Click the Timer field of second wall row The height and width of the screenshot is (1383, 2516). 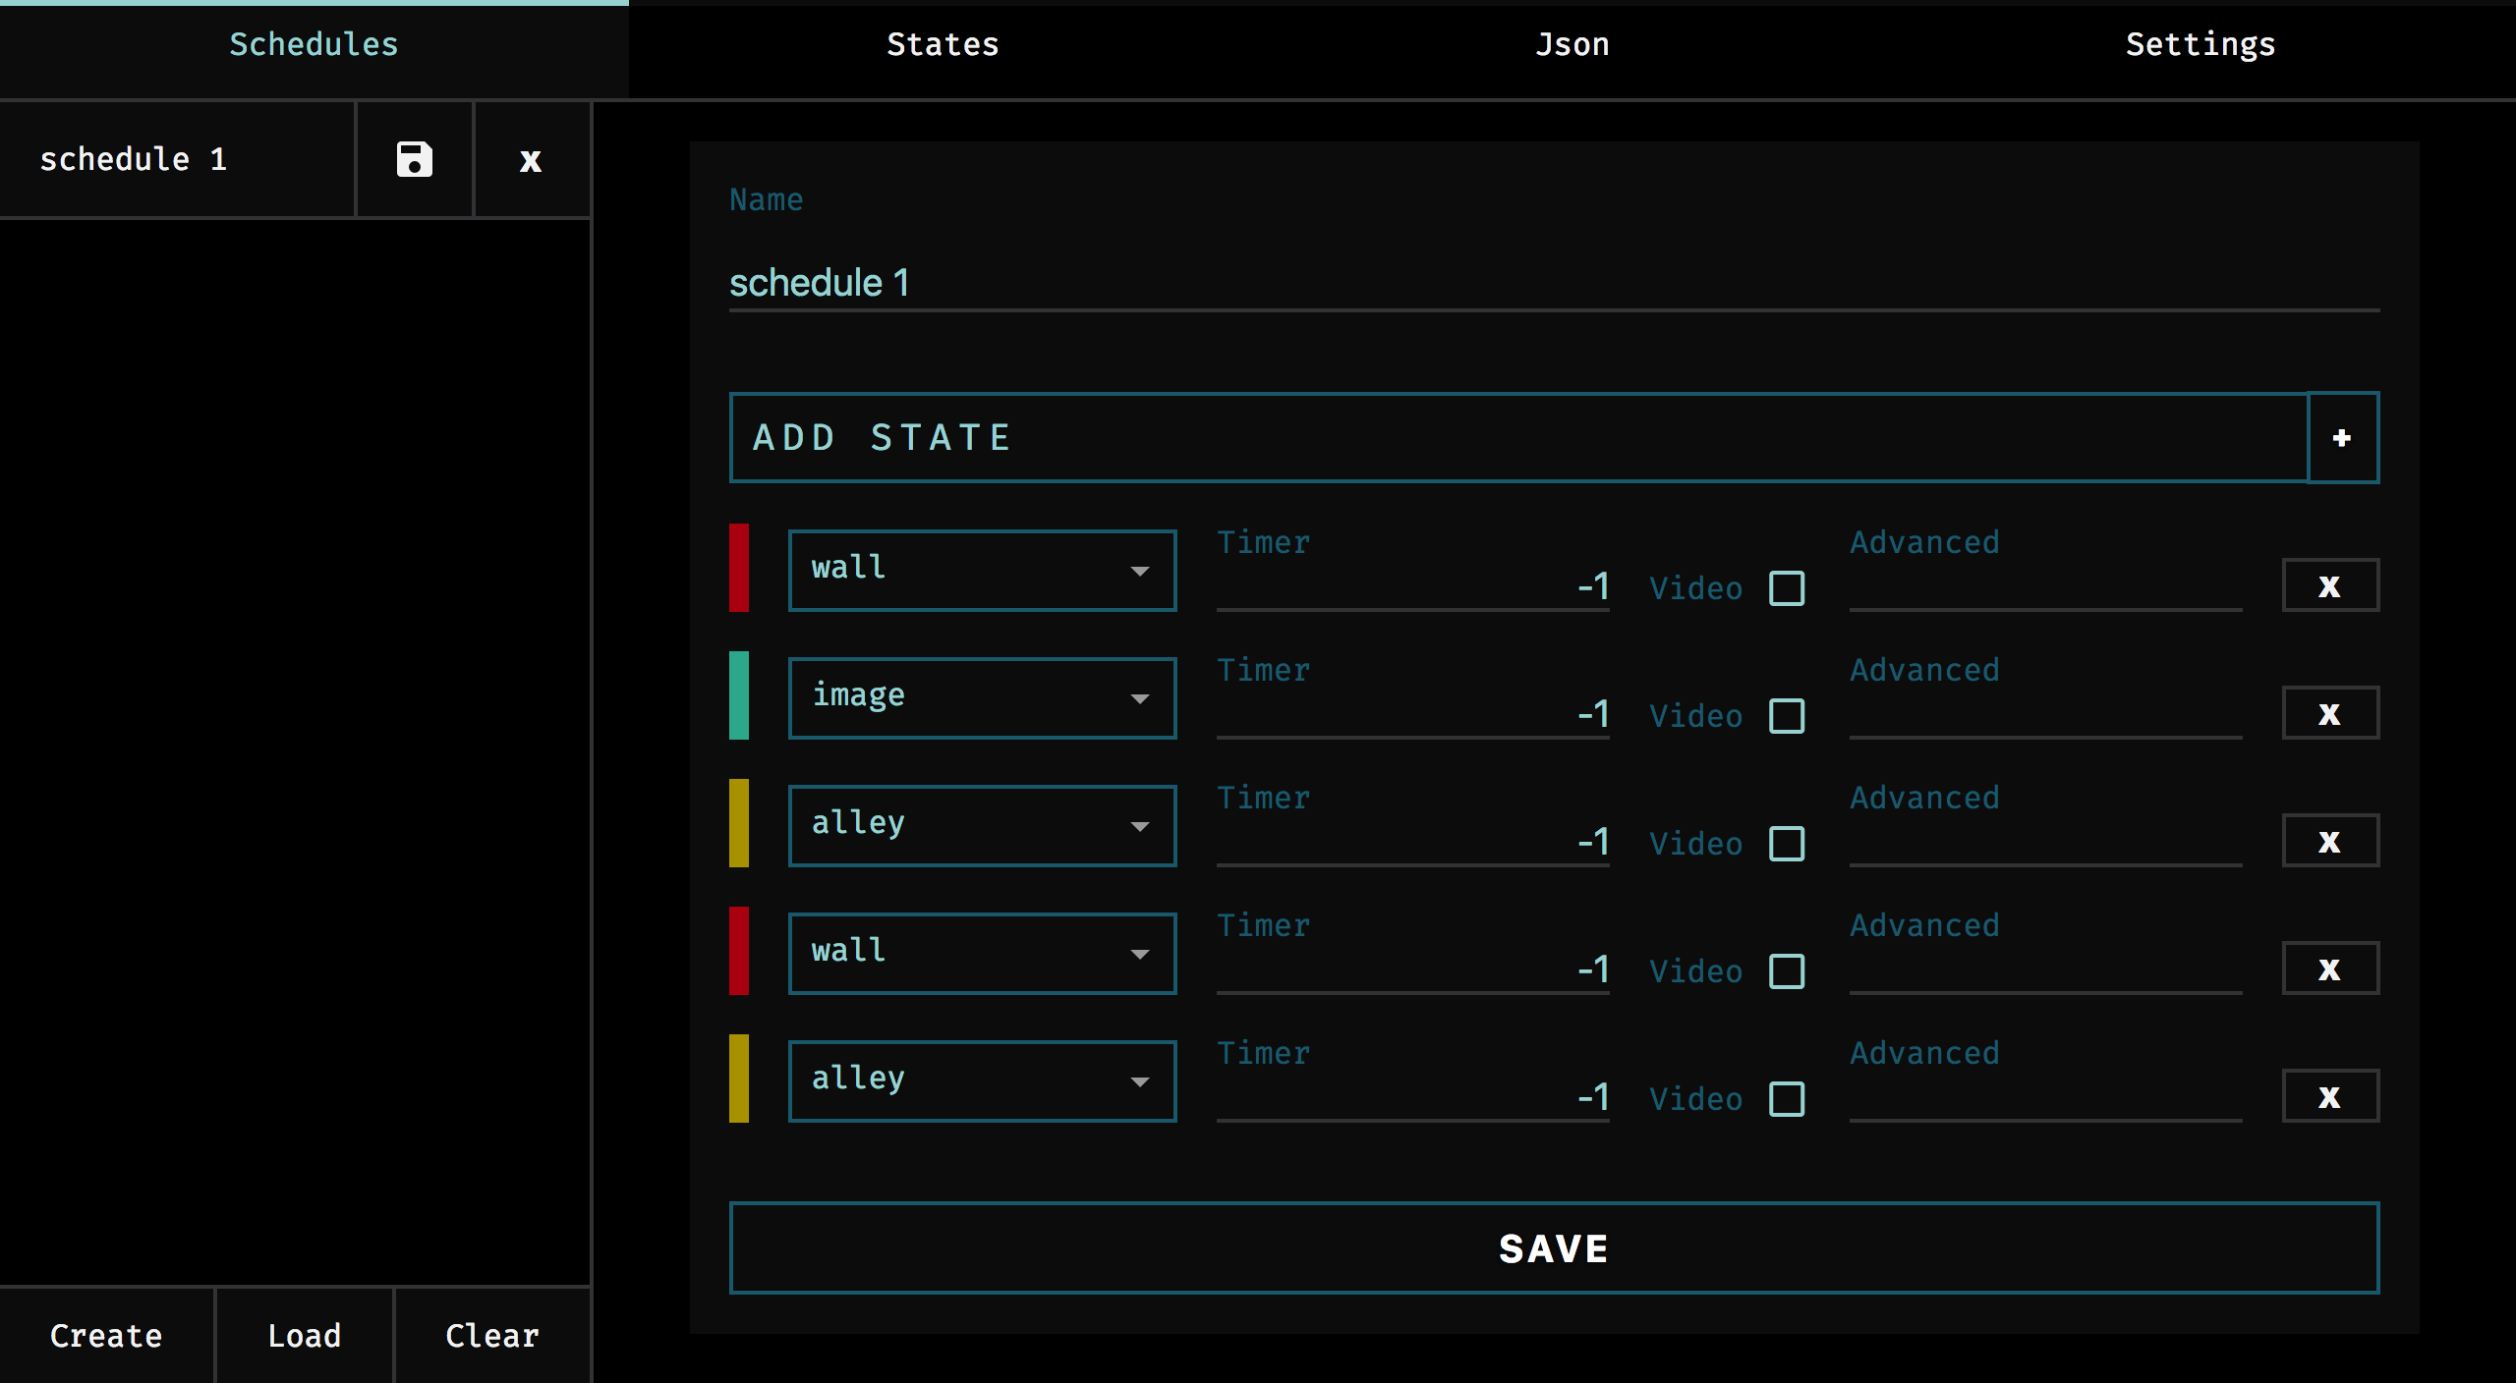(1412, 970)
